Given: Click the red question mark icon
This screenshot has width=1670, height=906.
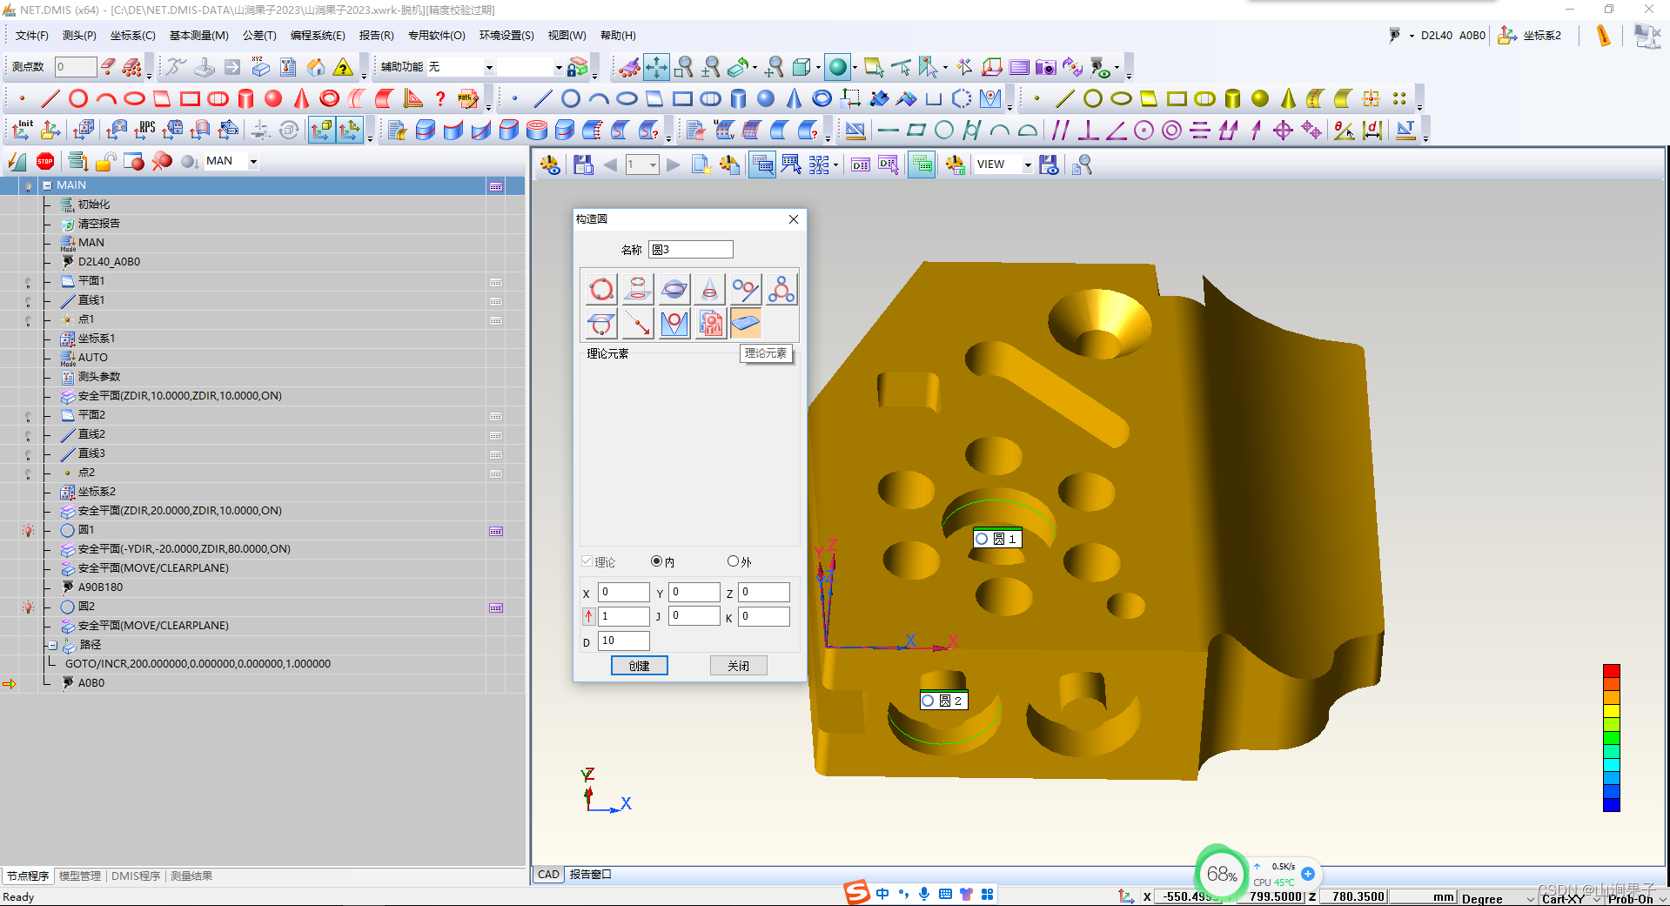Looking at the screenshot, I should coord(440,98).
